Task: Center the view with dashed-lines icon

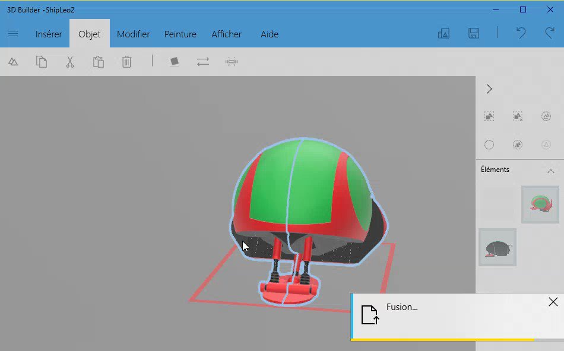Action: [x=232, y=62]
